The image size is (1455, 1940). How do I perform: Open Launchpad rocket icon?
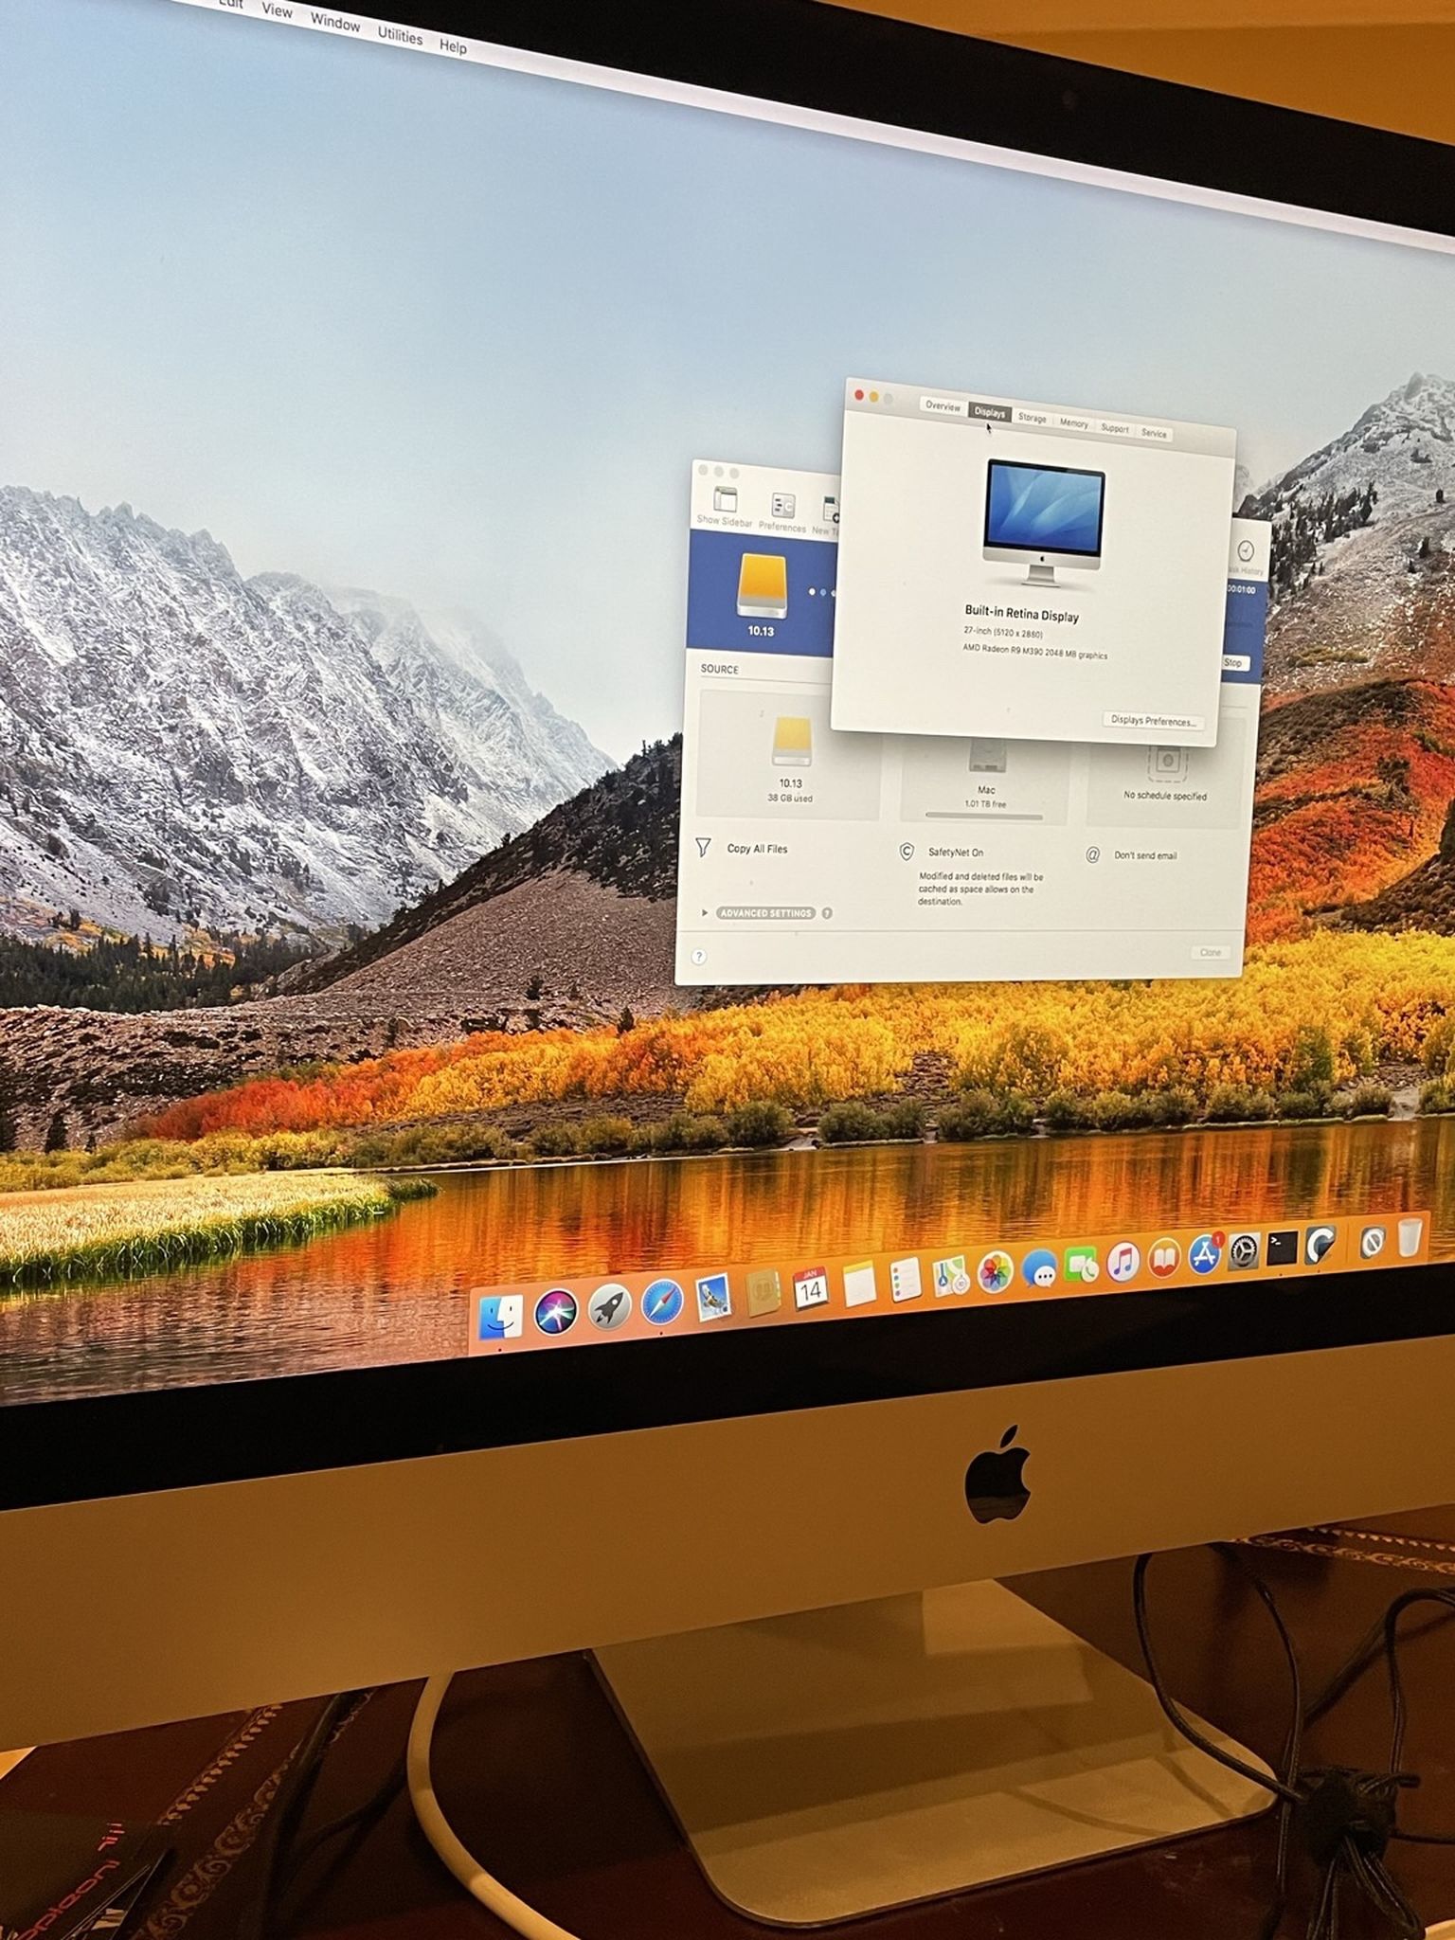click(x=610, y=1307)
